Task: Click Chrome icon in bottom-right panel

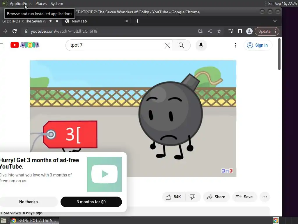Action: pyautogui.click(x=276, y=220)
